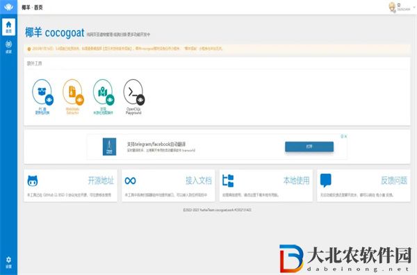Open the 本地使用 link title
Screen dimensions: 417x275
[297, 181]
